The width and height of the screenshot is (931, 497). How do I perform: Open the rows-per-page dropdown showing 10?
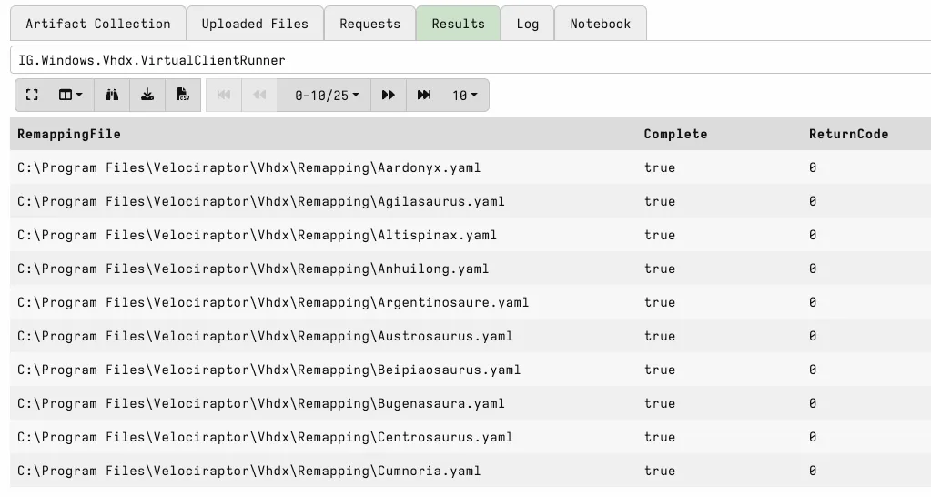tap(464, 96)
